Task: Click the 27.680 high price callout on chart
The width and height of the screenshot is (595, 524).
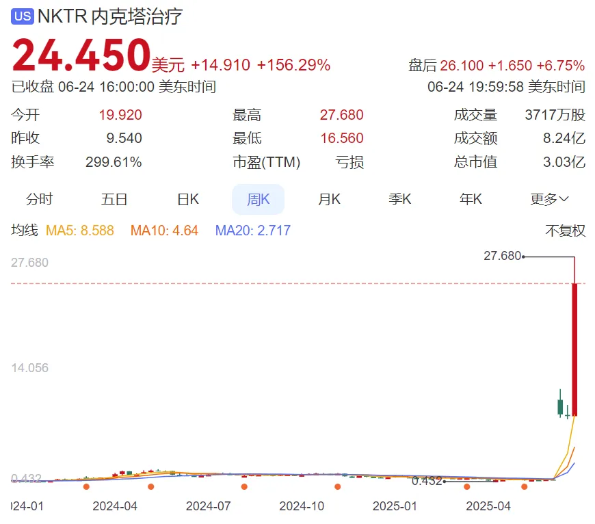Action: 502,256
